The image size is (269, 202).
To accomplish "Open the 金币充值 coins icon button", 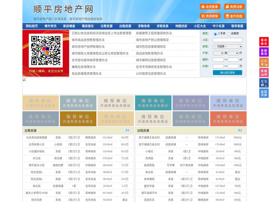I will point(234,16).
